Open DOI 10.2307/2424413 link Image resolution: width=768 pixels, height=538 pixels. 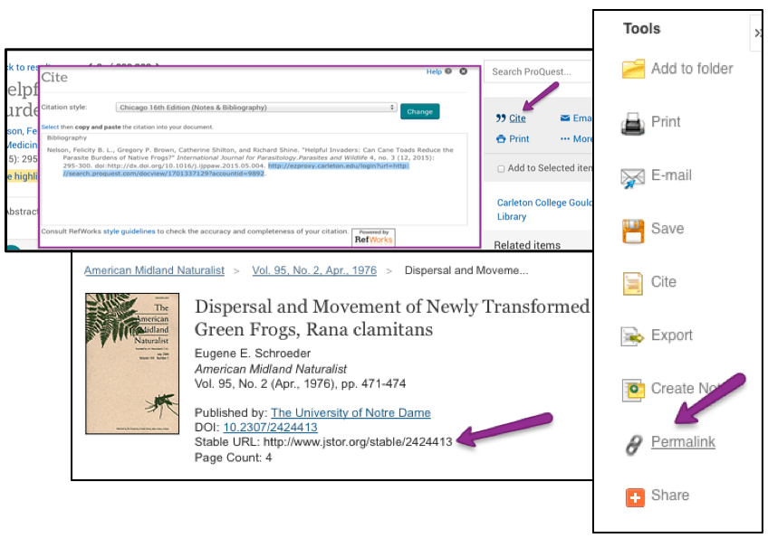tap(271, 428)
